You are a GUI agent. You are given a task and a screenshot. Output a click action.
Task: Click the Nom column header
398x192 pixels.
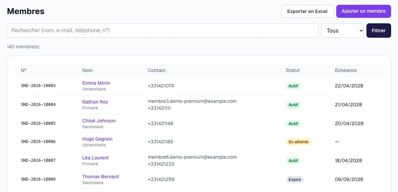[x=87, y=70]
